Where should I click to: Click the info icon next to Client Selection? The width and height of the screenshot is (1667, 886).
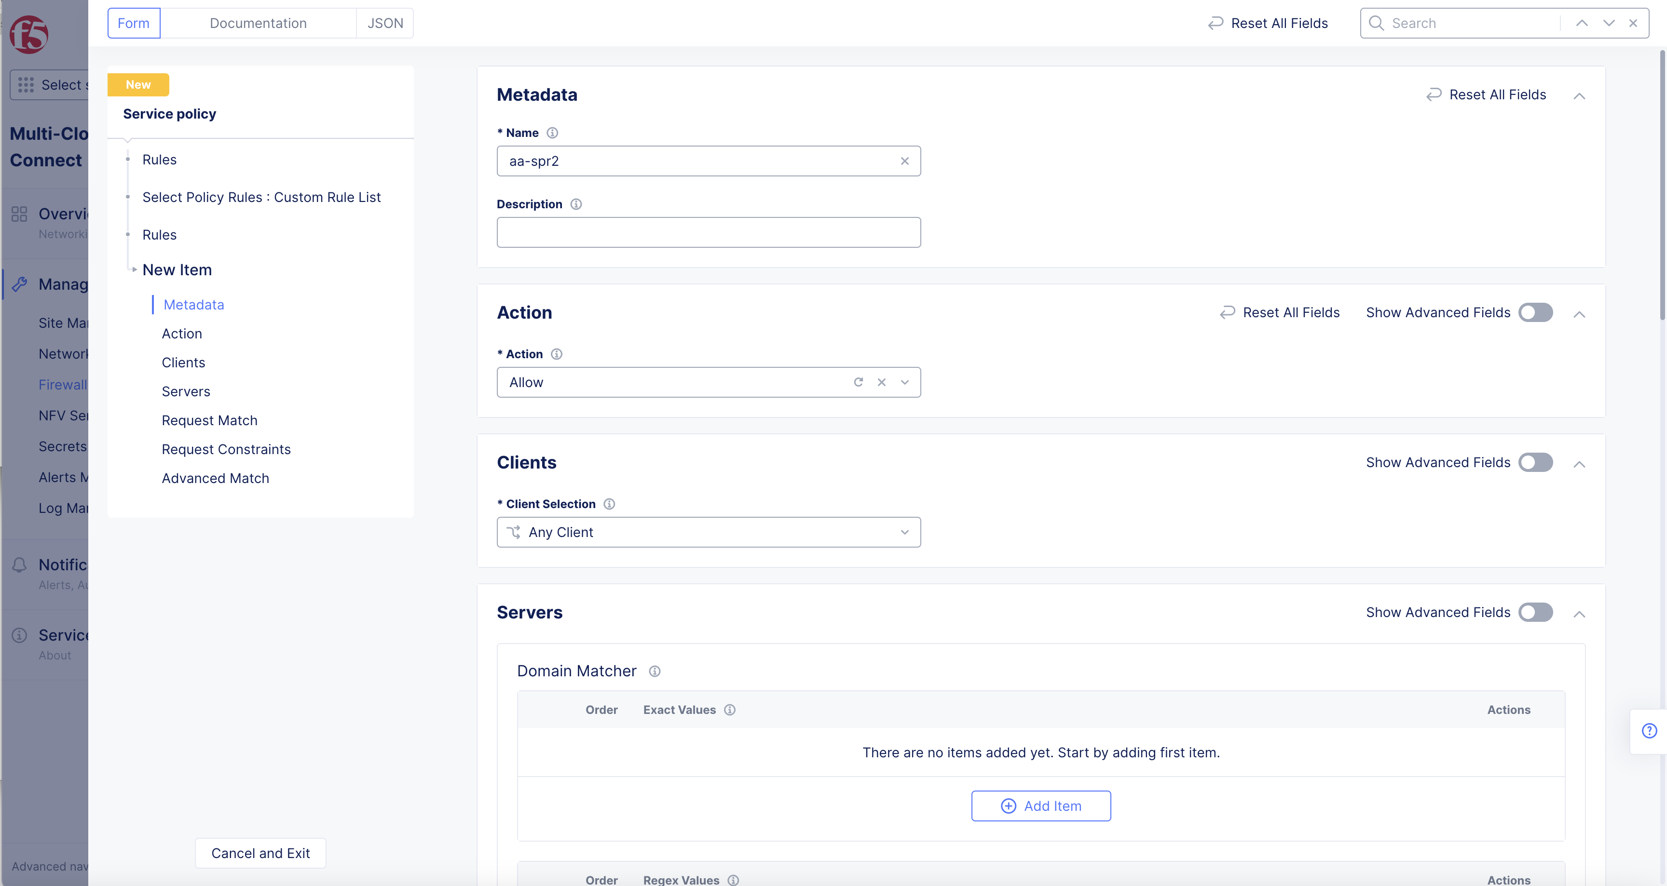(609, 504)
